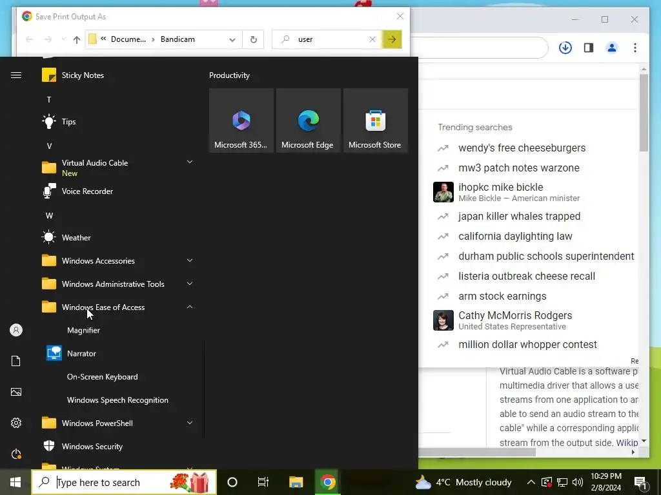Open Chrome three-dot menu
Viewport: 661px width, 495px height.
pyautogui.click(x=635, y=48)
